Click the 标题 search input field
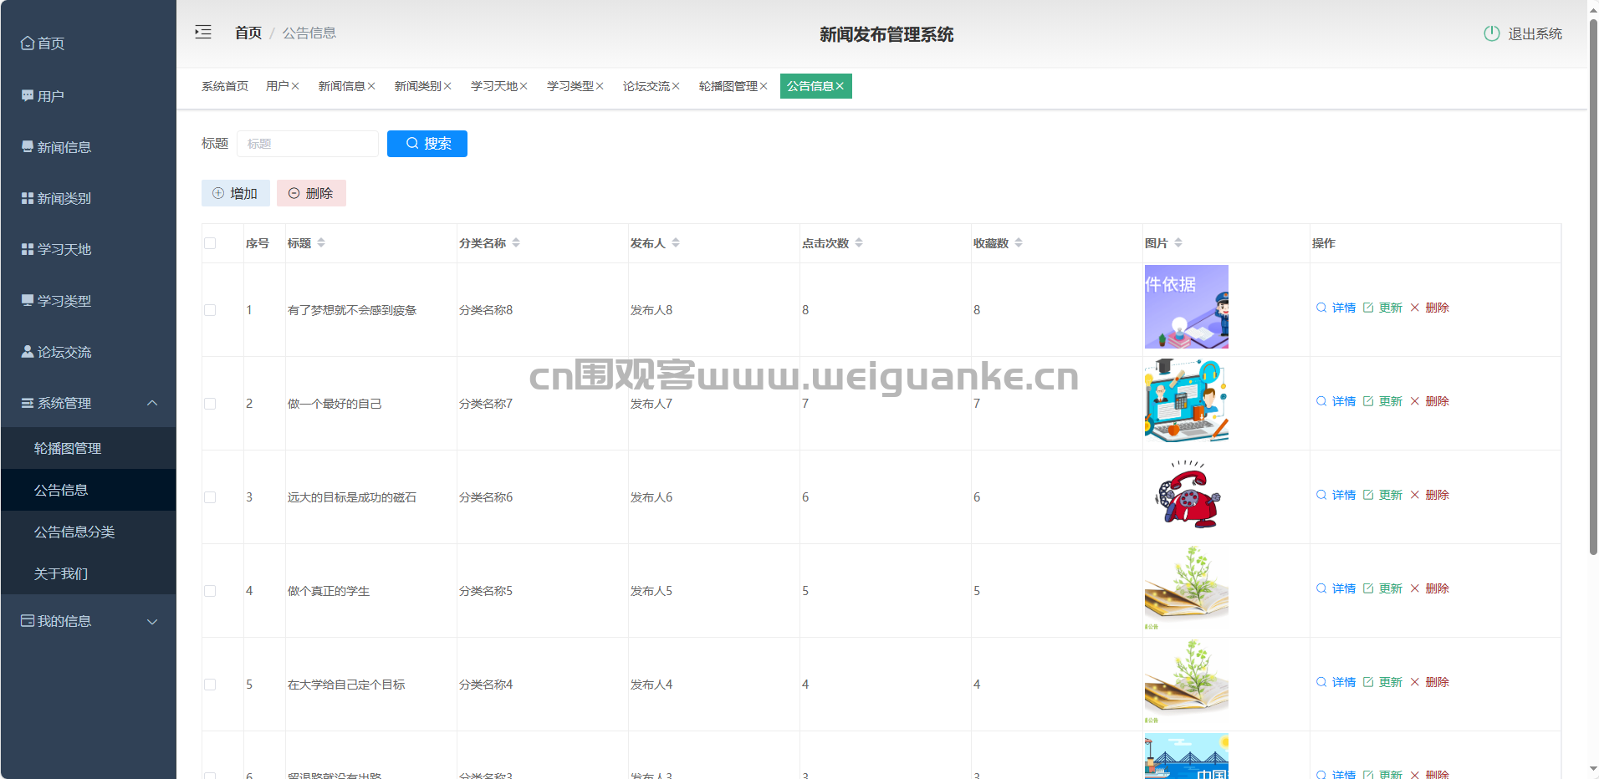1599x779 pixels. (x=307, y=144)
